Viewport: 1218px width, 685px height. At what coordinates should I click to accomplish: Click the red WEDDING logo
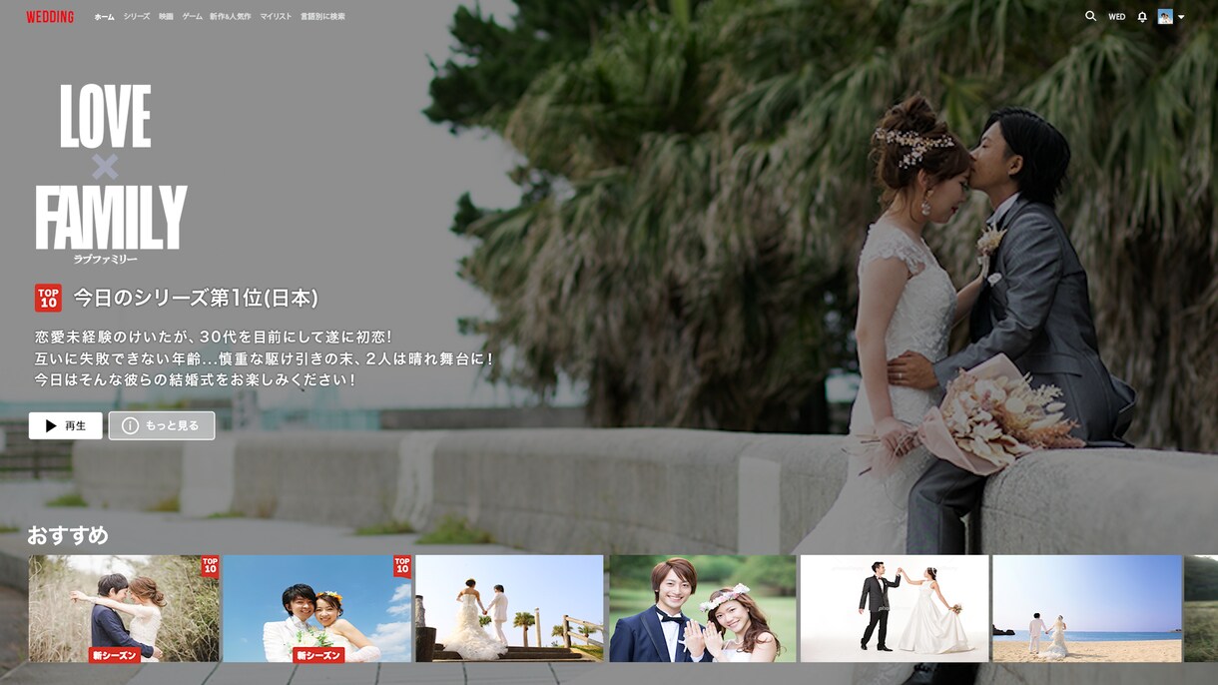pos(50,17)
